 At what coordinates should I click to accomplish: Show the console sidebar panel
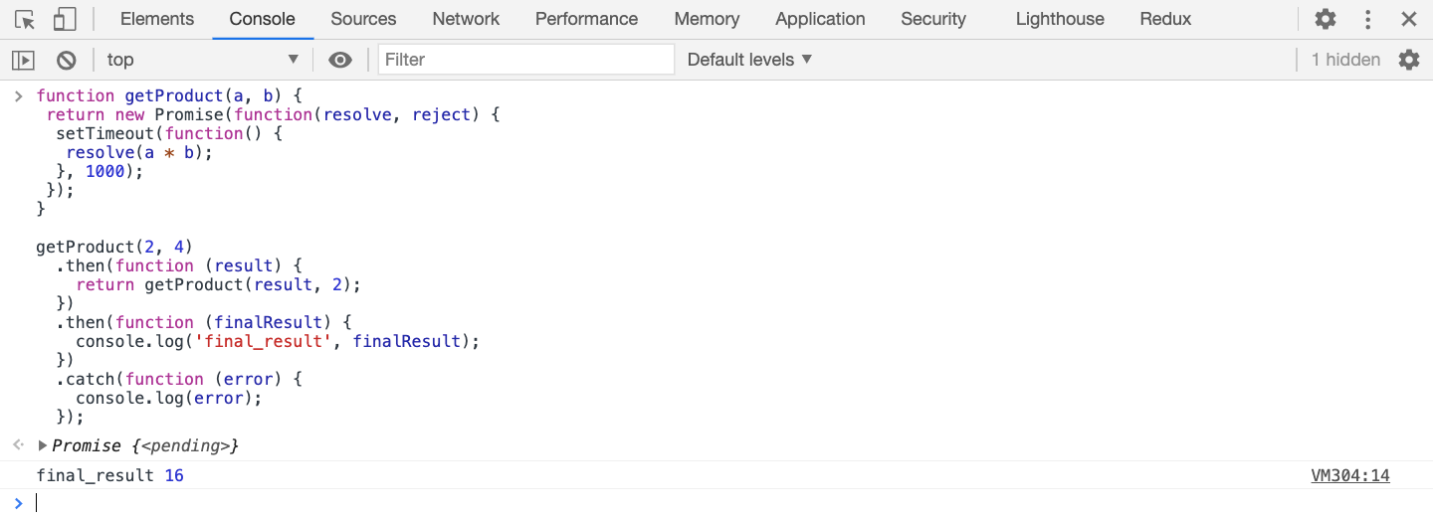[x=23, y=60]
